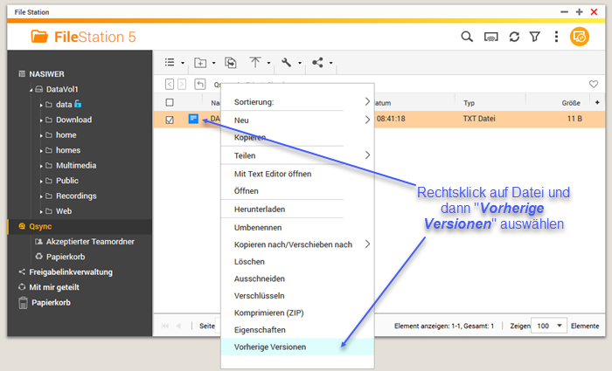Go to parent folder arrow icon
This screenshot has width=612, height=371.
click(x=200, y=84)
